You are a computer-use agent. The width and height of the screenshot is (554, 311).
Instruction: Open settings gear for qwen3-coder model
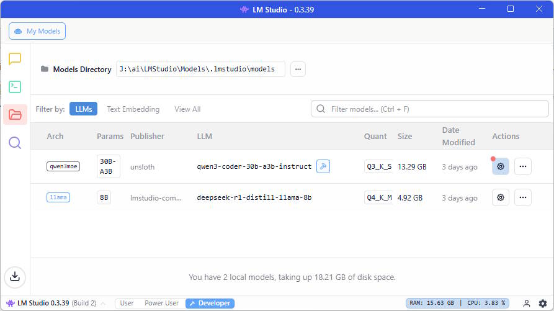coord(501,166)
